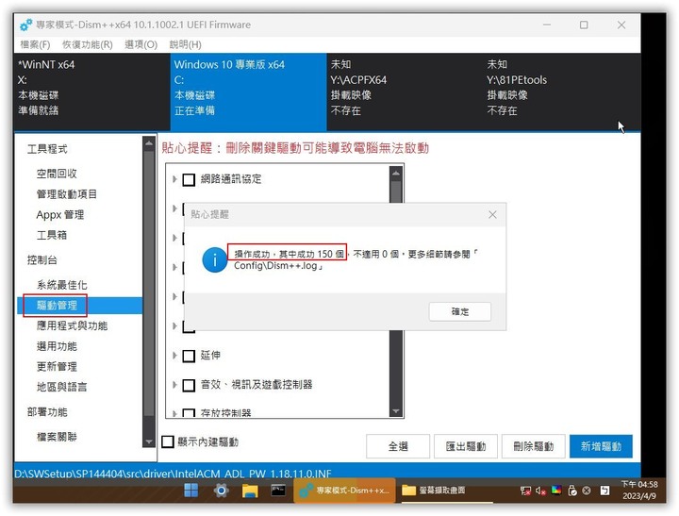Select the *WinNT x64 X: image tile

click(91, 92)
